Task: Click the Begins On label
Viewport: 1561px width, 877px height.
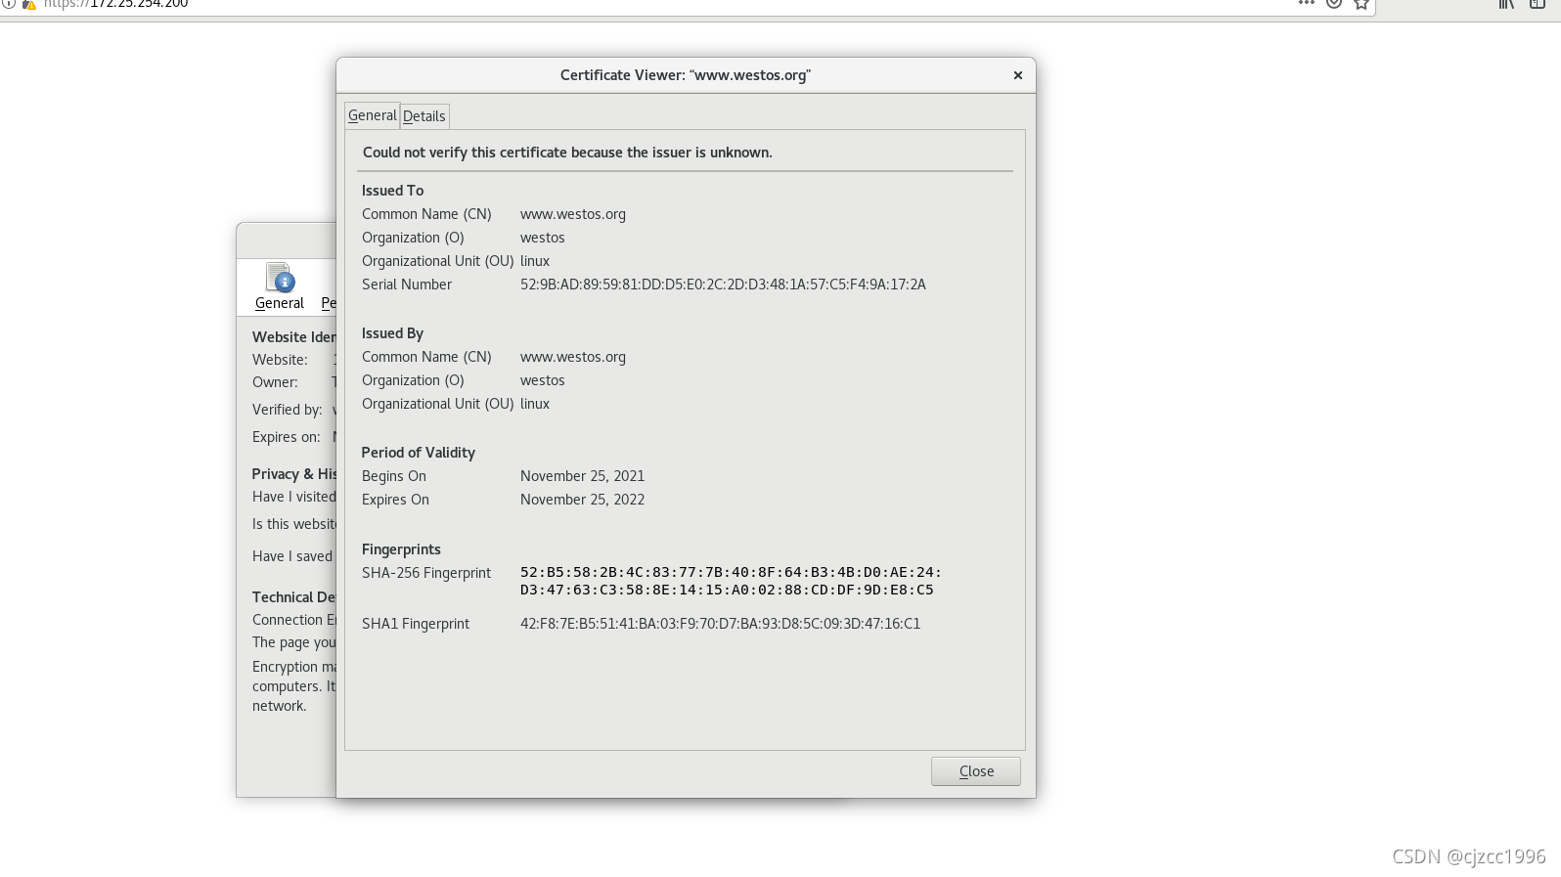Action: point(394,476)
